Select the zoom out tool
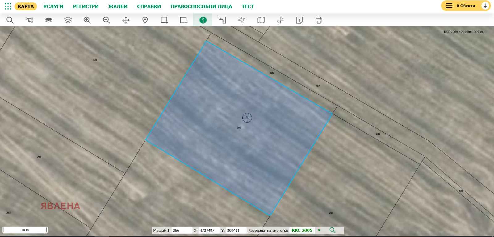The width and height of the screenshot is (494, 237). [107, 20]
